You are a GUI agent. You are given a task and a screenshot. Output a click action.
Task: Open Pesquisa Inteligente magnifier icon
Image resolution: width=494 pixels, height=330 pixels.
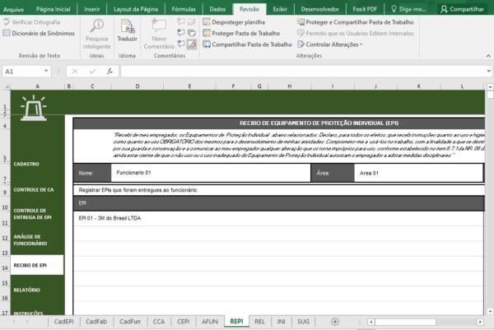[96, 26]
